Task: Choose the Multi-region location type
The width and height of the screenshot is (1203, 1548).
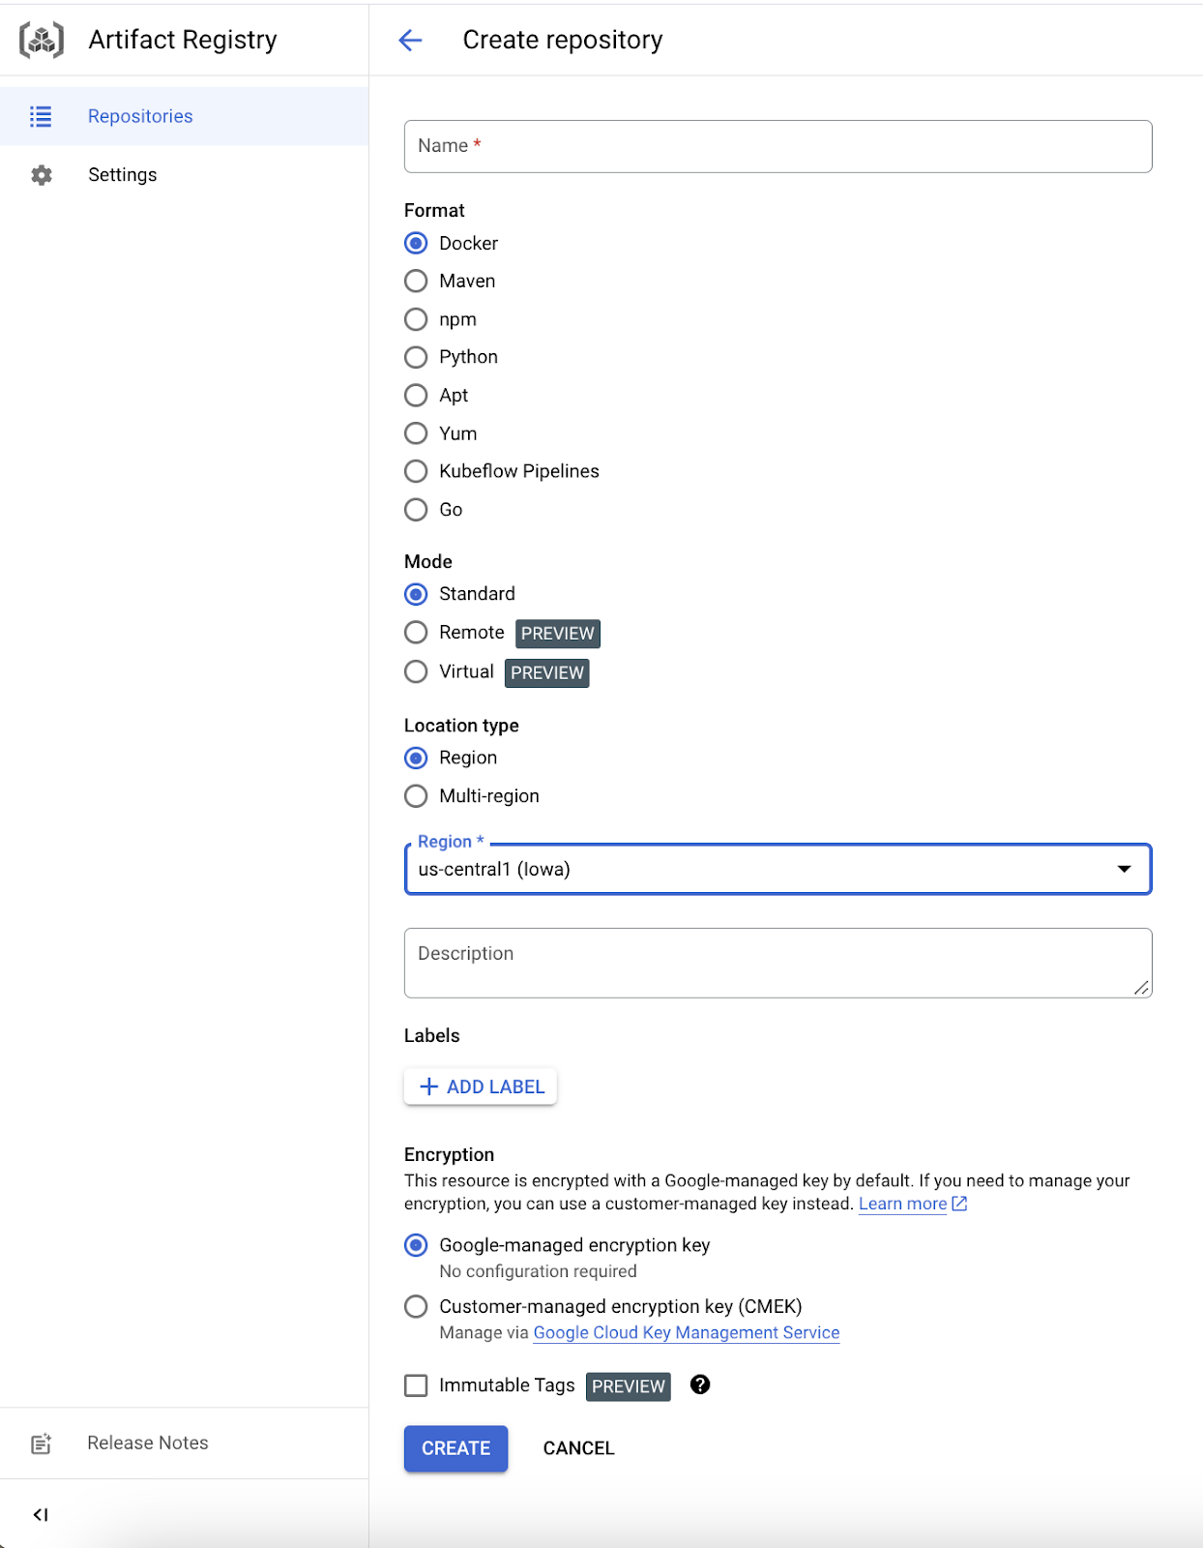Action: pyautogui.click(x=416, y=796)
